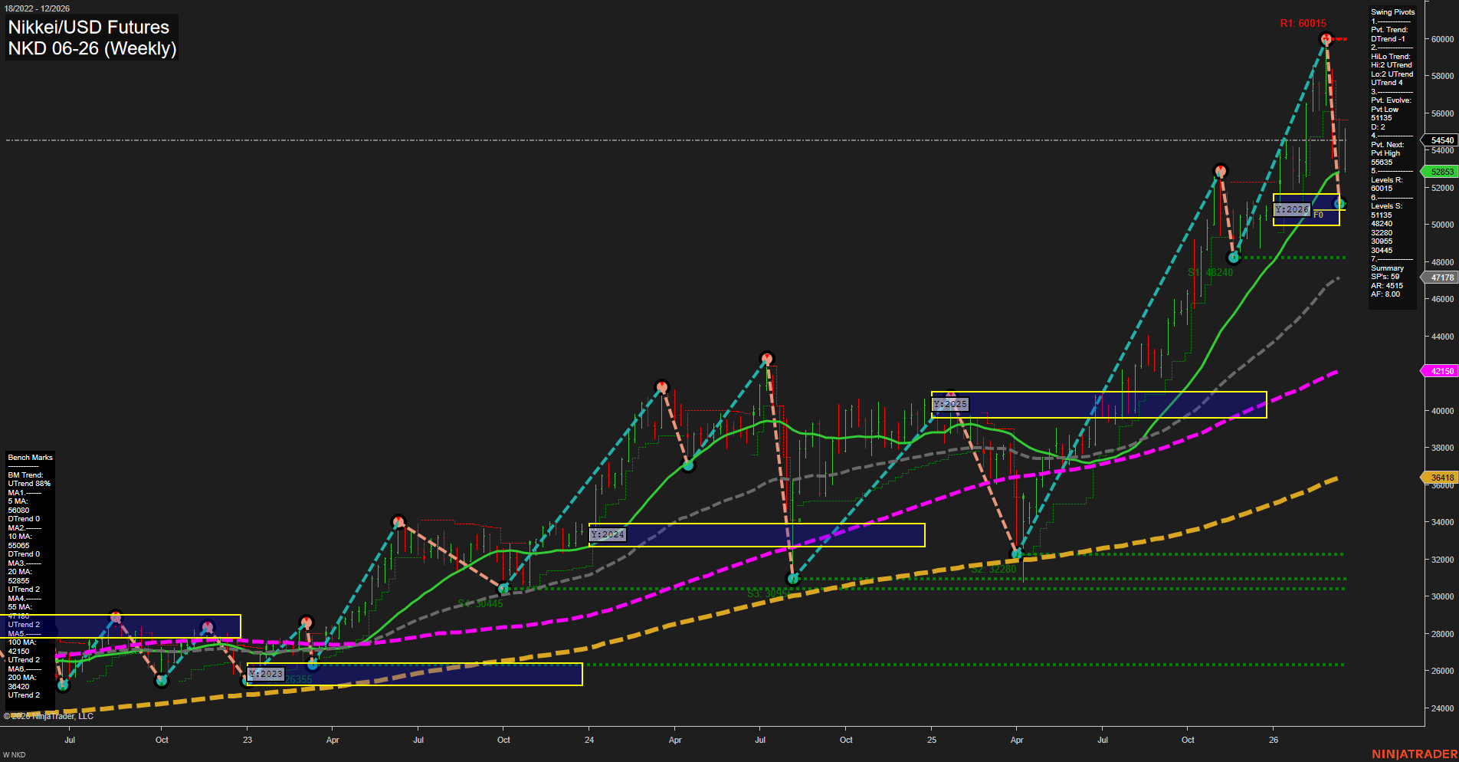Open the Pvt. Evolve section in Swing Pivots
The image size is (1459, 762).
tap(1390, 100)
